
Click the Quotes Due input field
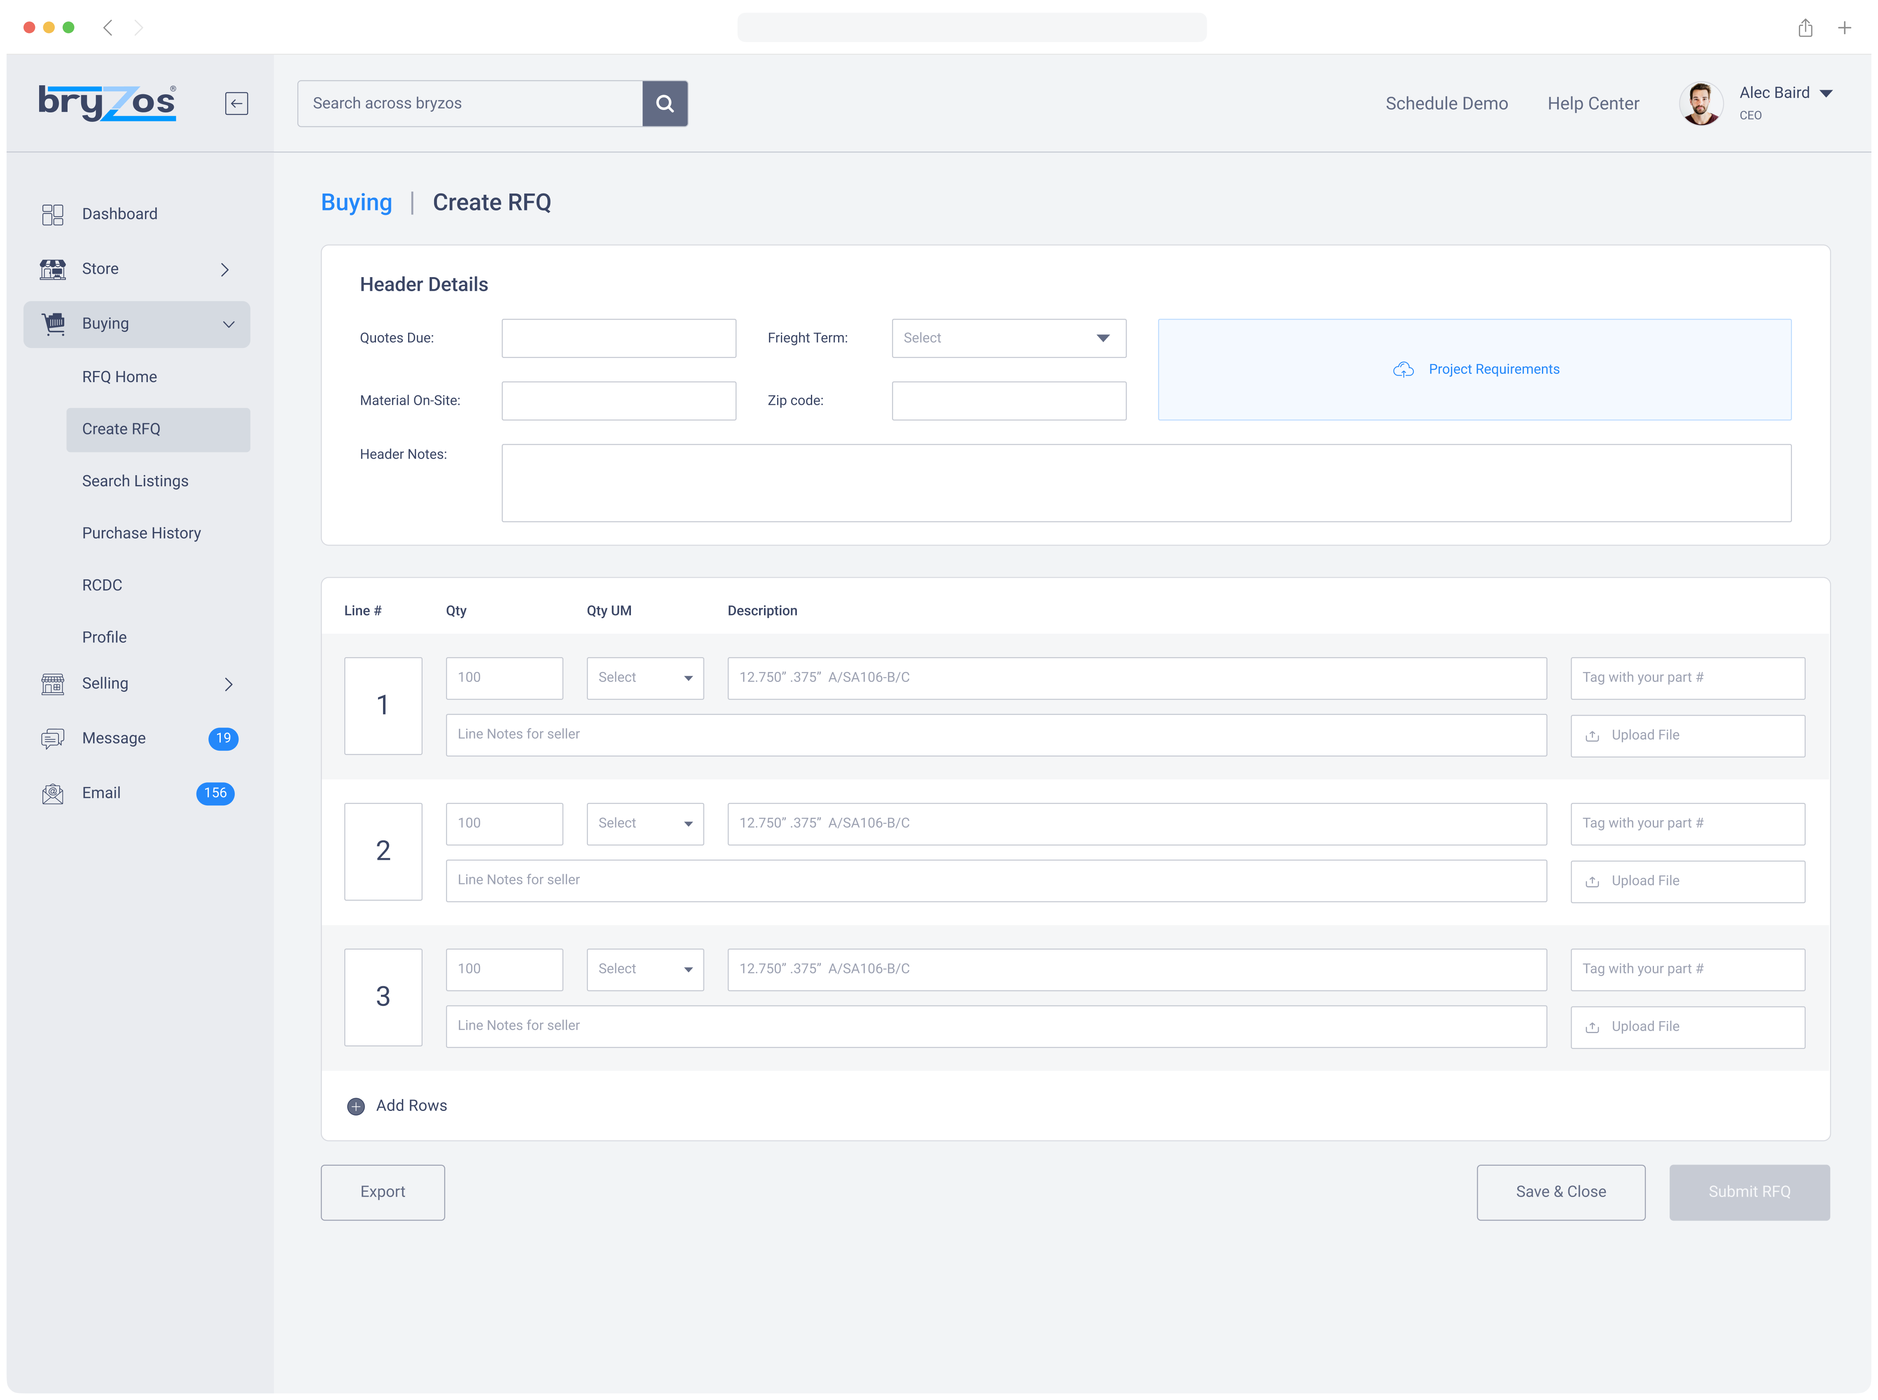(619, 338)
